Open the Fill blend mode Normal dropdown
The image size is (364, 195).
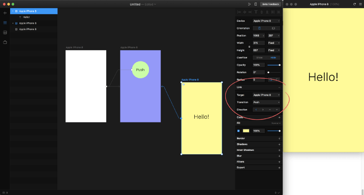click(276, 123)
